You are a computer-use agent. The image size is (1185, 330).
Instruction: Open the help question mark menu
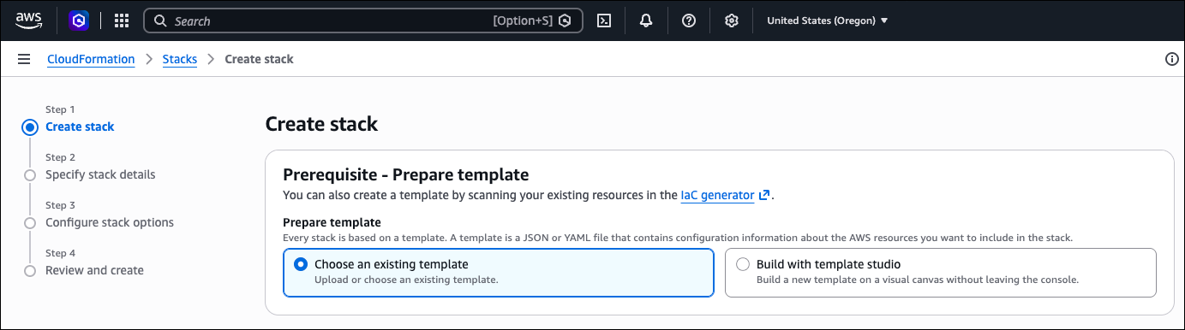689,21
